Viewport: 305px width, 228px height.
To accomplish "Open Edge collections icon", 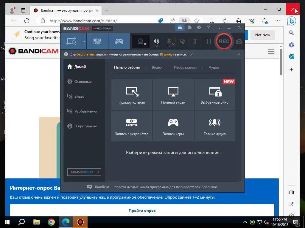I will click(x=238, y=21).
